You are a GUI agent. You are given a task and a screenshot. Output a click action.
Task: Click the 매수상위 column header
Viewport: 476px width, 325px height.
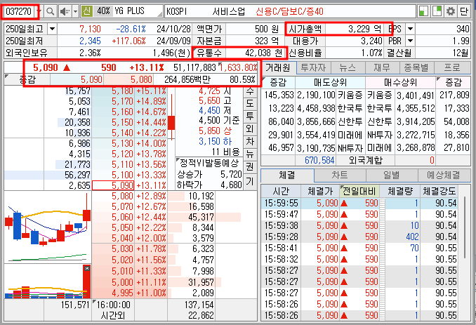[400, 83]
